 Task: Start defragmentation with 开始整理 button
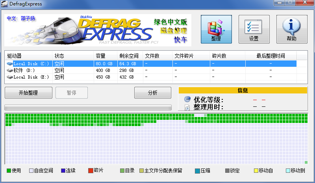(x=28, y=93)
